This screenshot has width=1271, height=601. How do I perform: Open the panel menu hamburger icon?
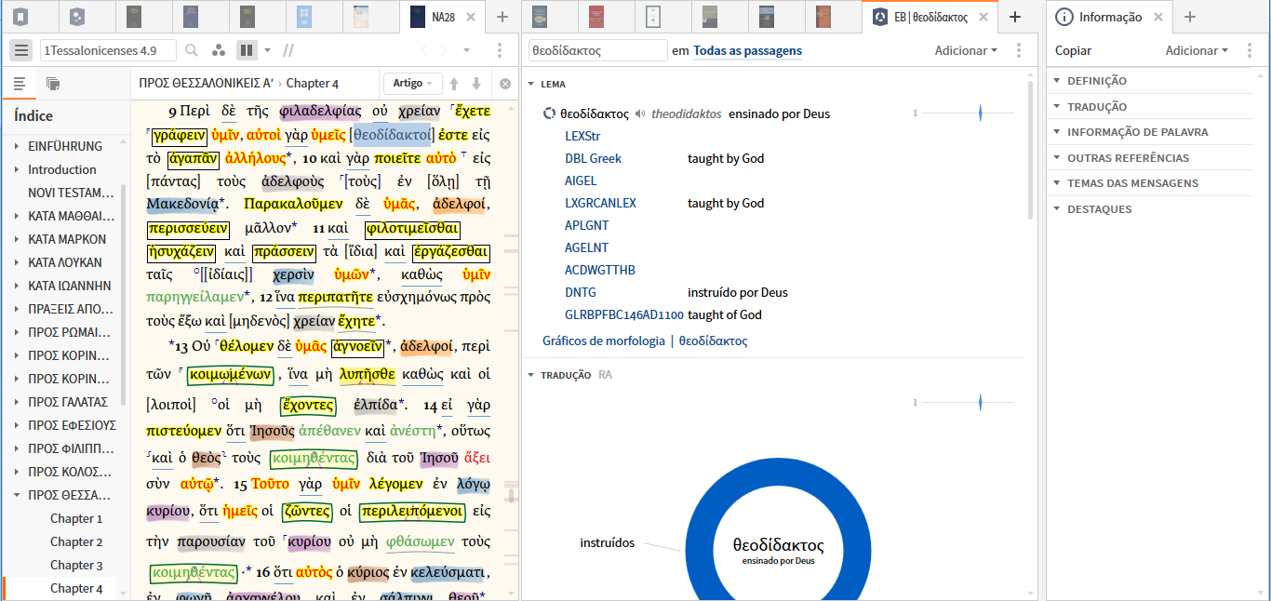tap(21, 50)
